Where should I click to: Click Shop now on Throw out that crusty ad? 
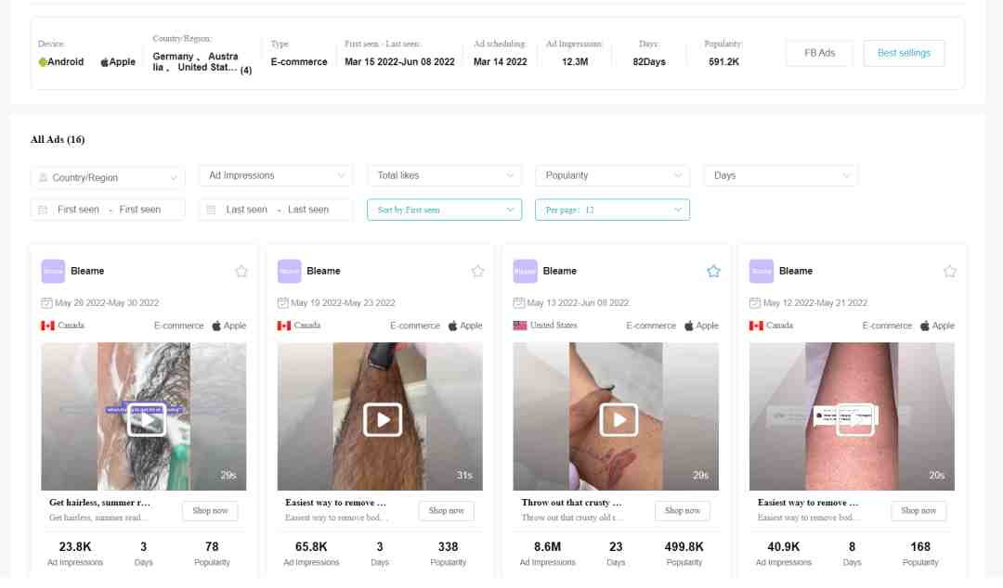(x=683, y=511)
